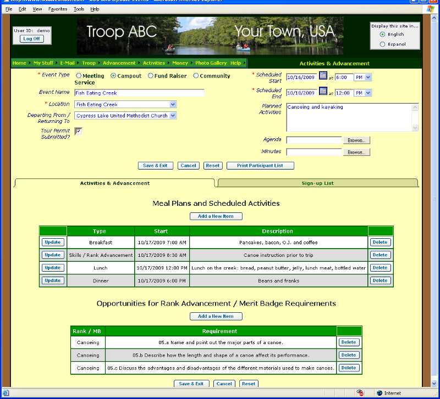This screenshot has height=399, width=440.
Task: Update the Skills / Rank Advancement row
Action: 53,255
